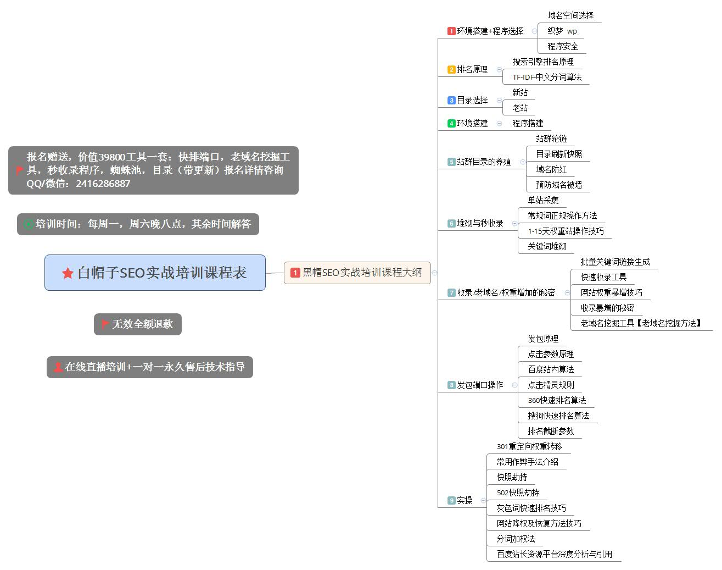The image size is (722, 570).
Task: Select subtopic 301重定向权重转移
Action: pyautogui.click(x=529, y=447)
